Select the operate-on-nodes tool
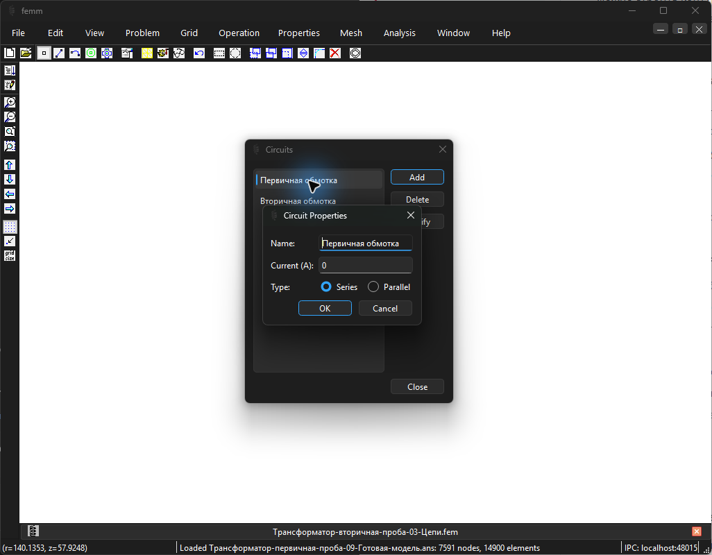Viewport: 712px width, 555px height. click(x=44, y=53)
